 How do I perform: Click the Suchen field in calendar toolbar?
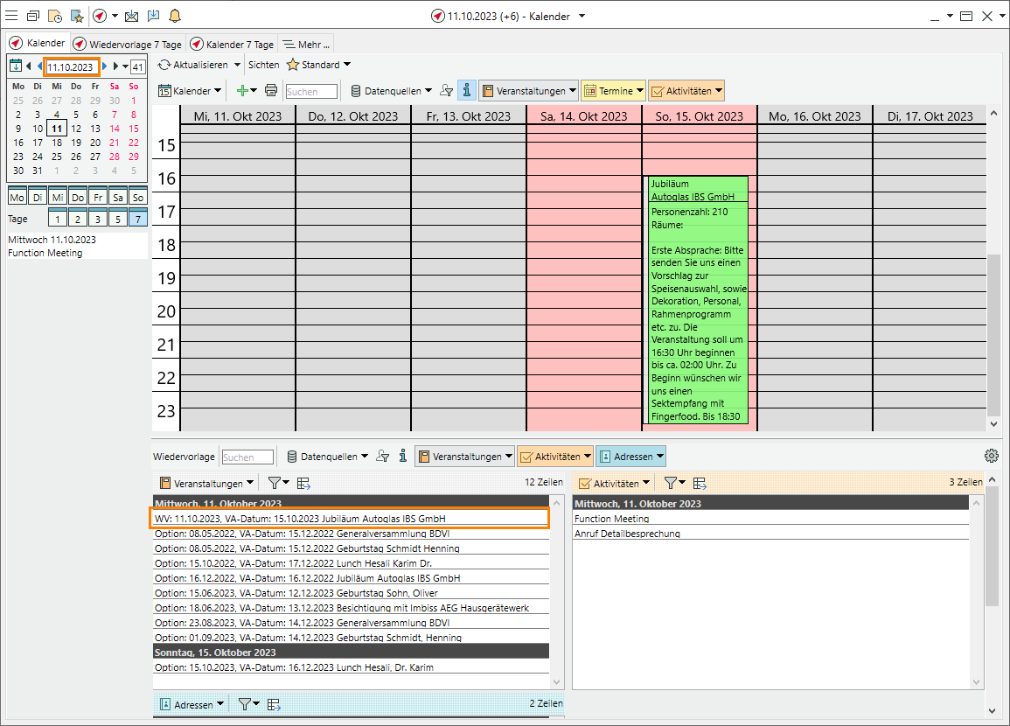pyautogui.click(x=311, y=91)
